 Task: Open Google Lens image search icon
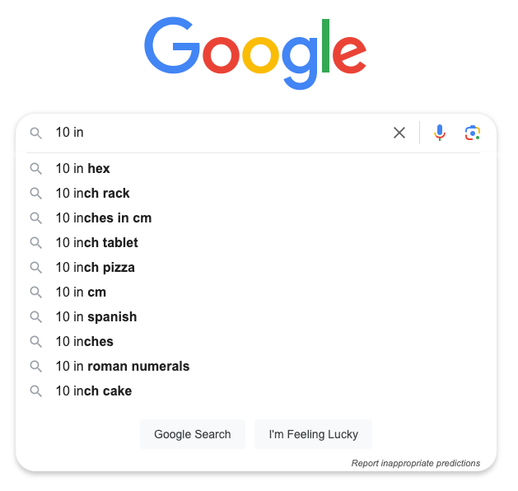[x=472, y=133]
